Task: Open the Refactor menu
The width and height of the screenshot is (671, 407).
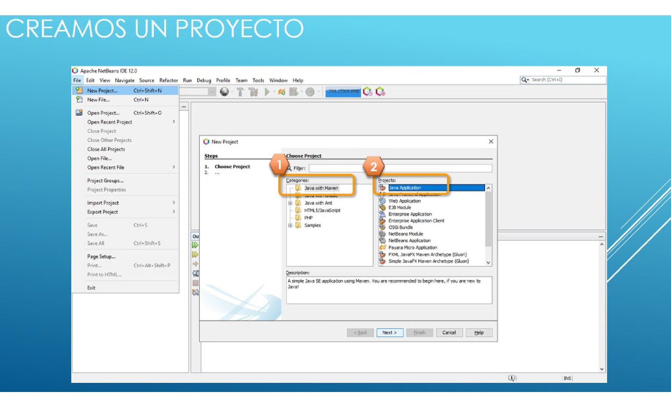Action: 168,80
